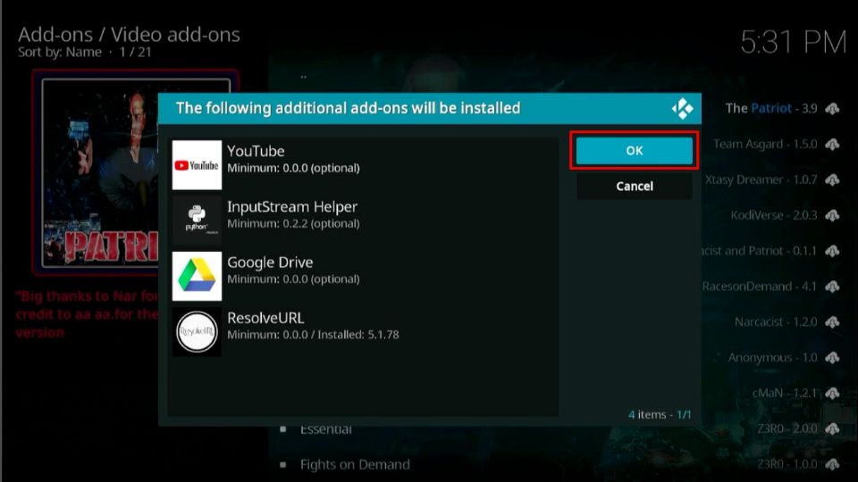The image size is (858, 482).
Task: Click RacesonDemand 4.1 download cloud icon
Action: click(x=832, y=287)
